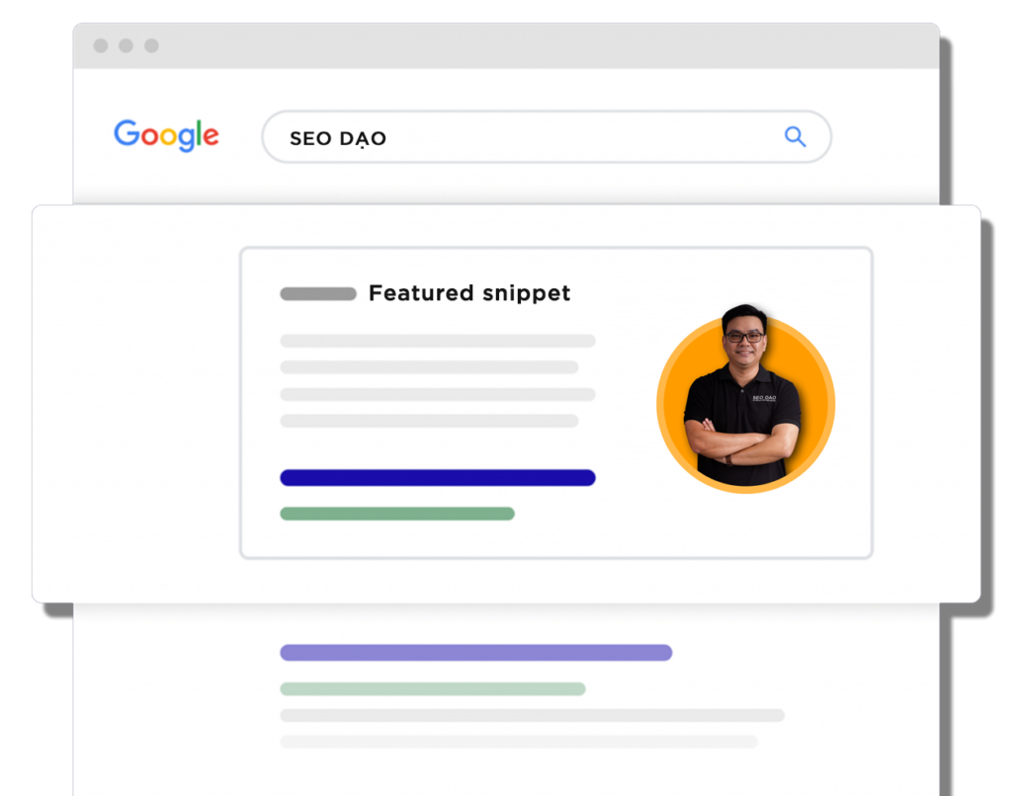The image size is (1012, 796).
Task: Click the first gray window control dot
Action: 101,45
